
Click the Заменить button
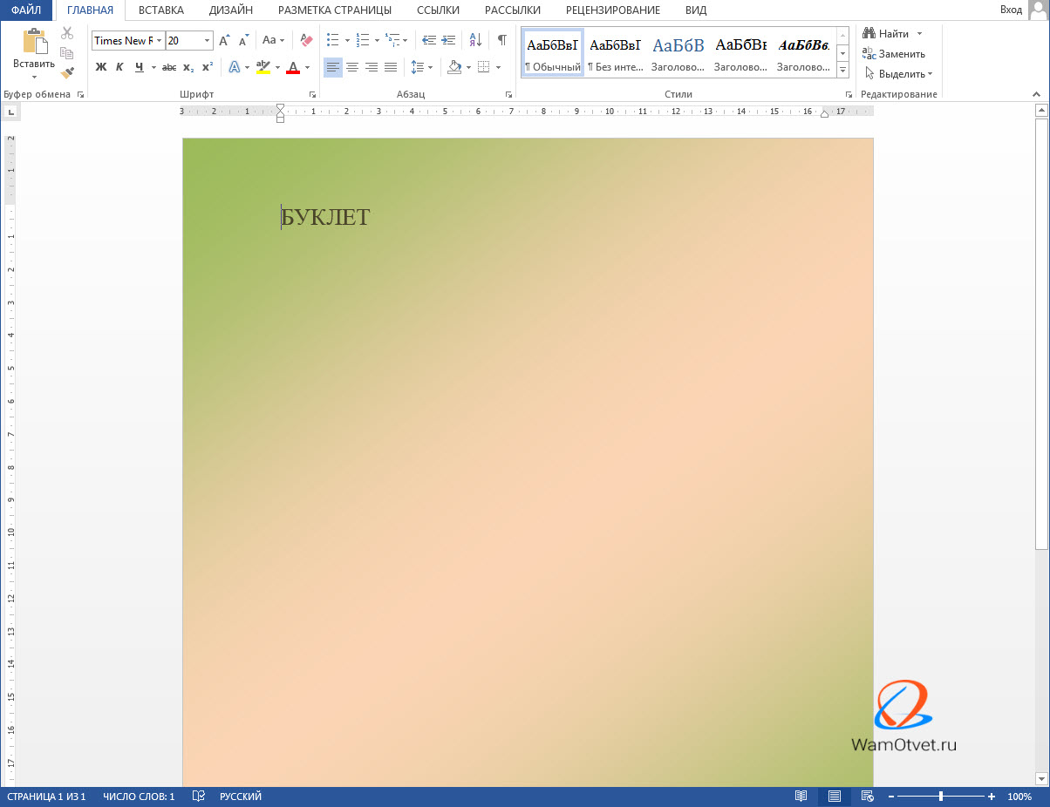click(894, 54)
